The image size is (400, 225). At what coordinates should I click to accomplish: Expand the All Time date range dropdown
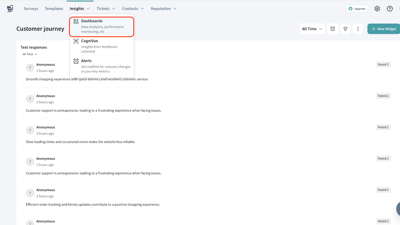tap(312, 29)
